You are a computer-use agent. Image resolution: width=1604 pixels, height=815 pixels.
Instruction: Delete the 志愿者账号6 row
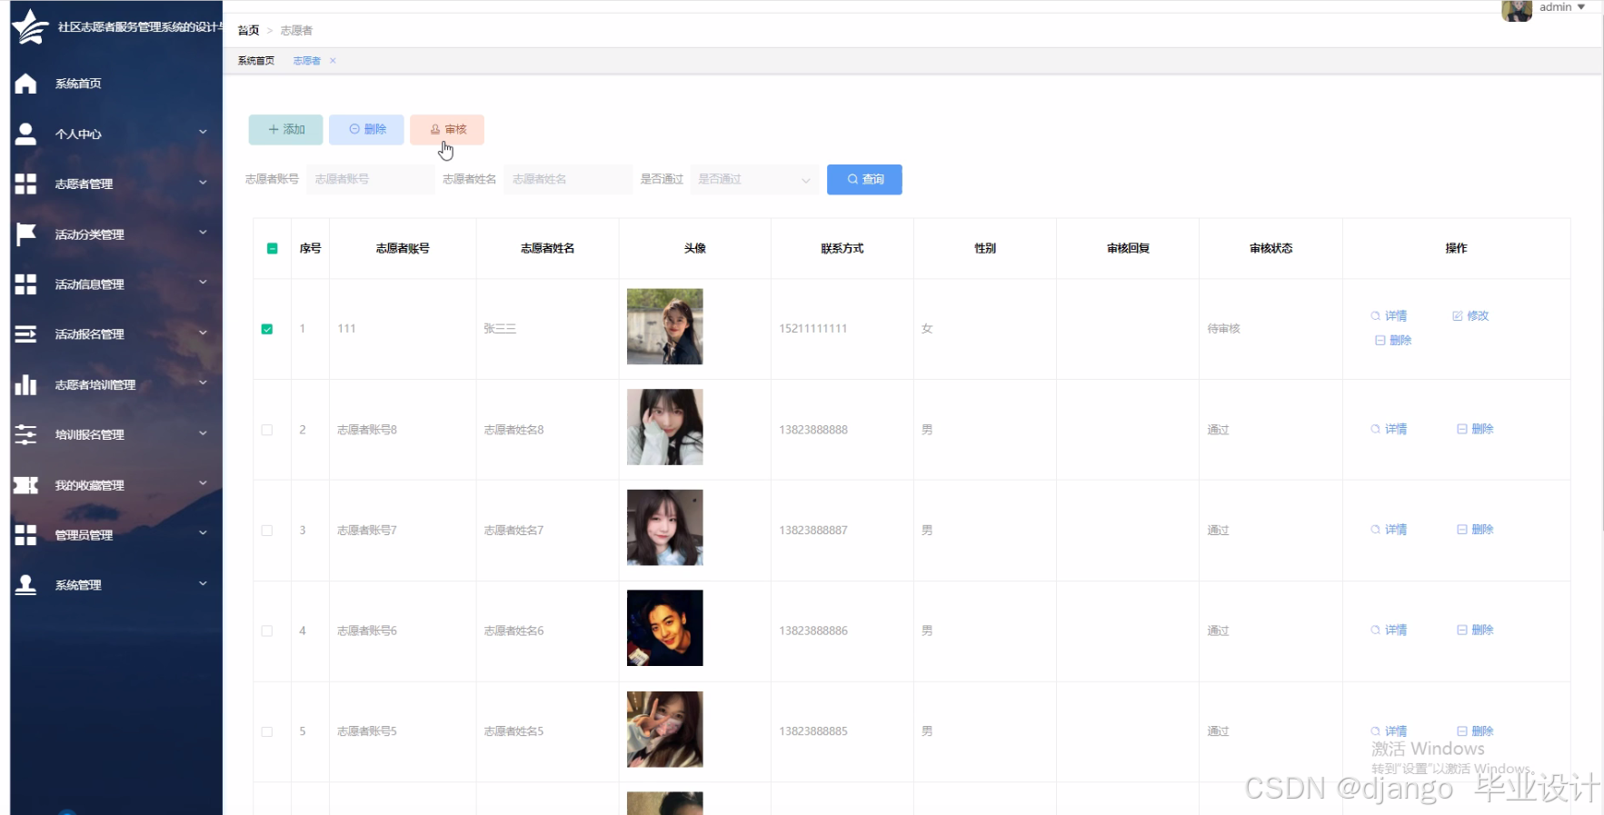[1475, 631]
